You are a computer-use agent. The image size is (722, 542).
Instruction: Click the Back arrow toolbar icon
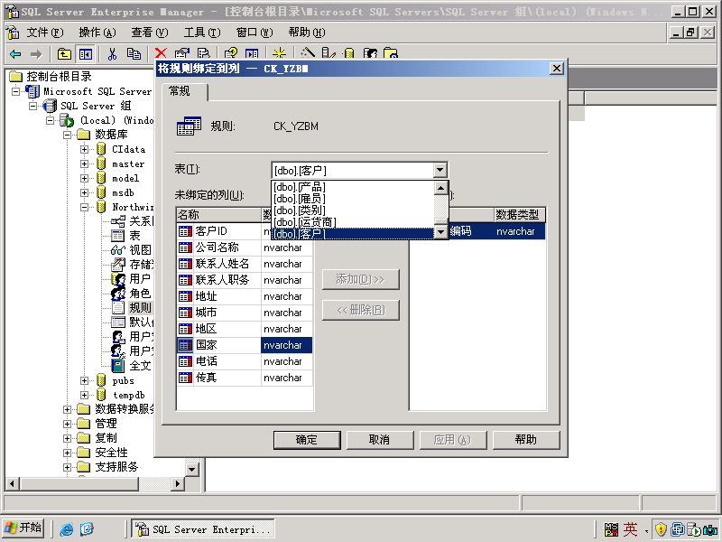tap(15, 54)
